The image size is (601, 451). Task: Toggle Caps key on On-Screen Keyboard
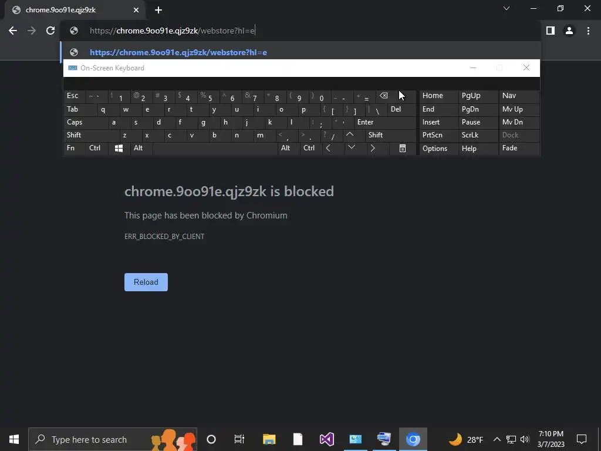tap(86, 122)
